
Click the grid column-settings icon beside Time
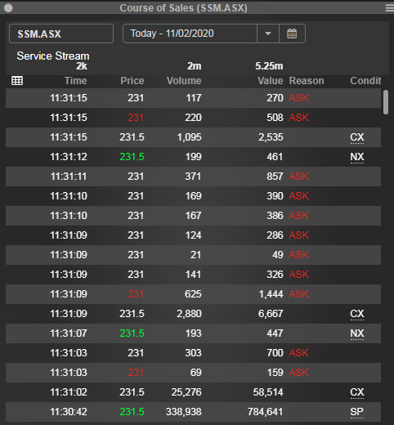17,81
